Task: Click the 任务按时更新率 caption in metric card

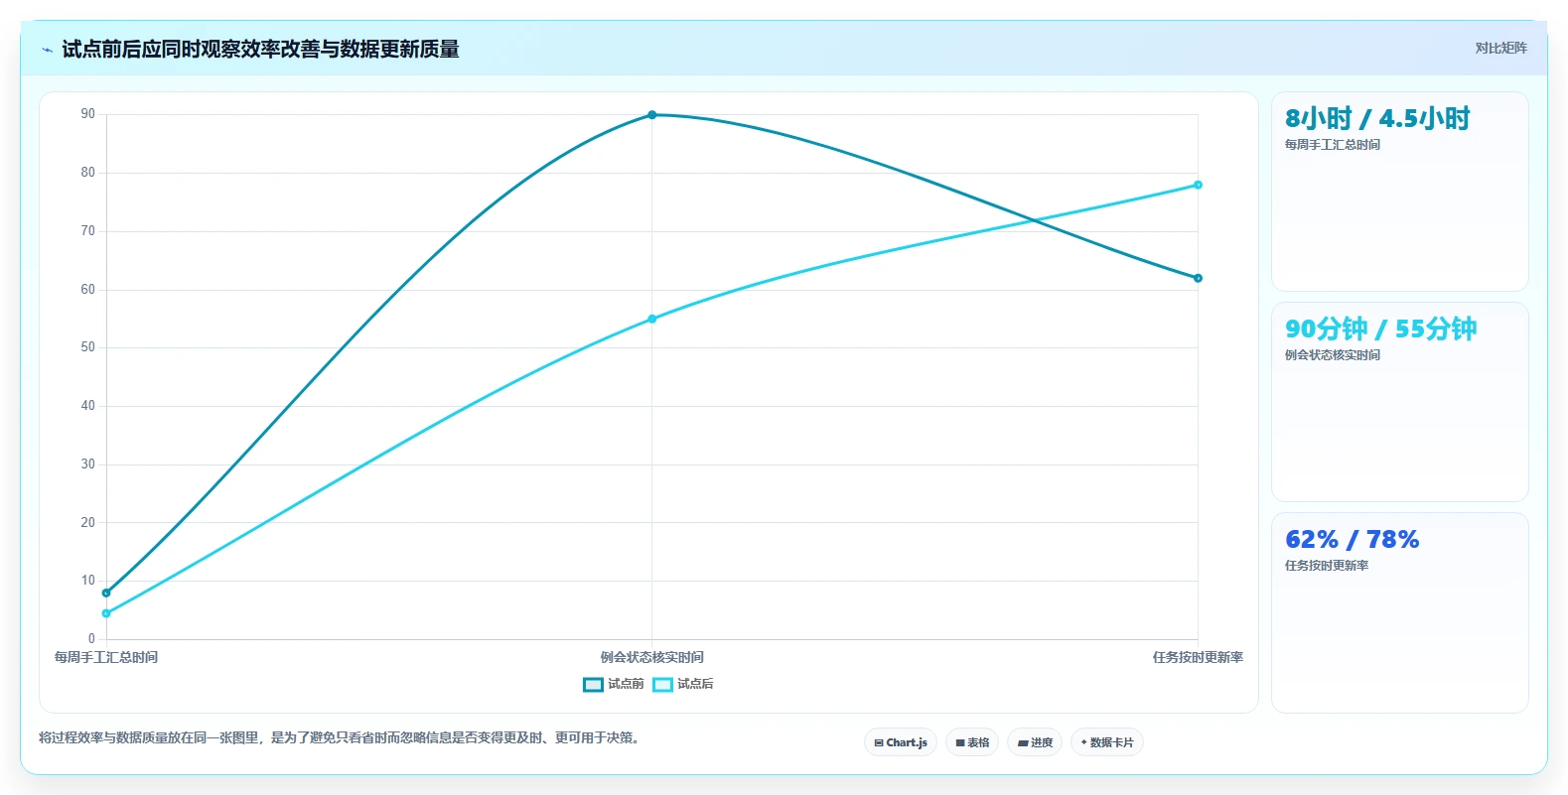Action: tap(1327, 566)
